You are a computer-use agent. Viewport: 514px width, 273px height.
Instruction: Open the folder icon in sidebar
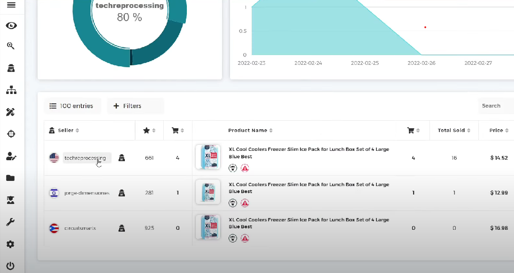(x=10, y=178)
